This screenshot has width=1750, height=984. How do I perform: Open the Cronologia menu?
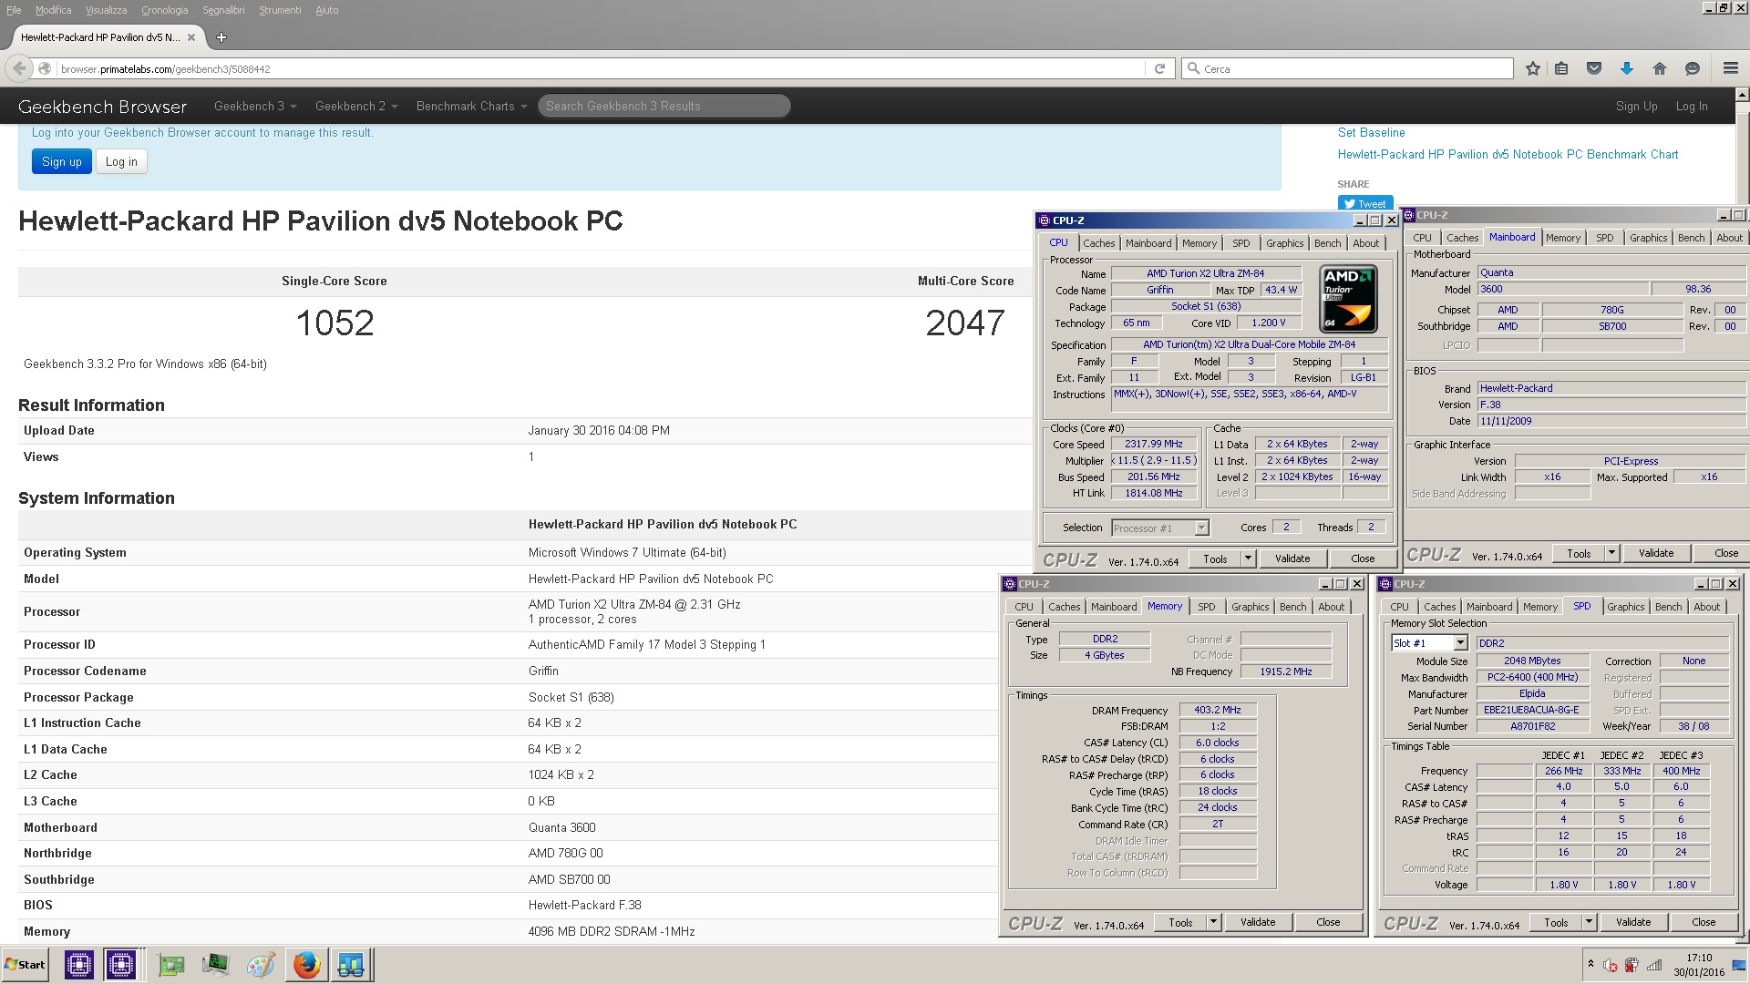click(x=164, y=10)
